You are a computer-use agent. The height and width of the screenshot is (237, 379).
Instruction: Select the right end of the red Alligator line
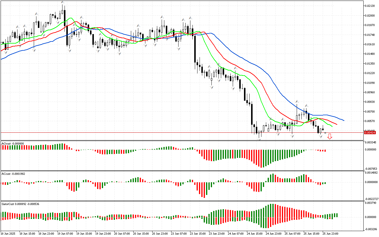[337, 124]
